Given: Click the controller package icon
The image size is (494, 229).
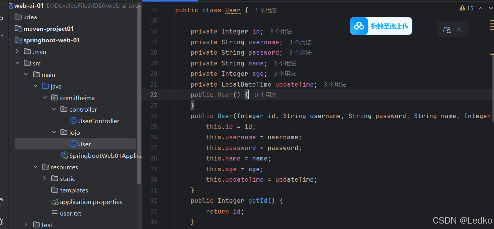Looking at the screenshot, I should pos(64,109).
